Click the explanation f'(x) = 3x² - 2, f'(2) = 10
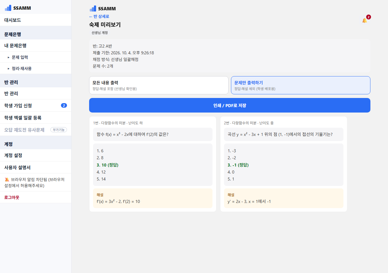The width and height of the screenshot is (388, 273). 118,201
